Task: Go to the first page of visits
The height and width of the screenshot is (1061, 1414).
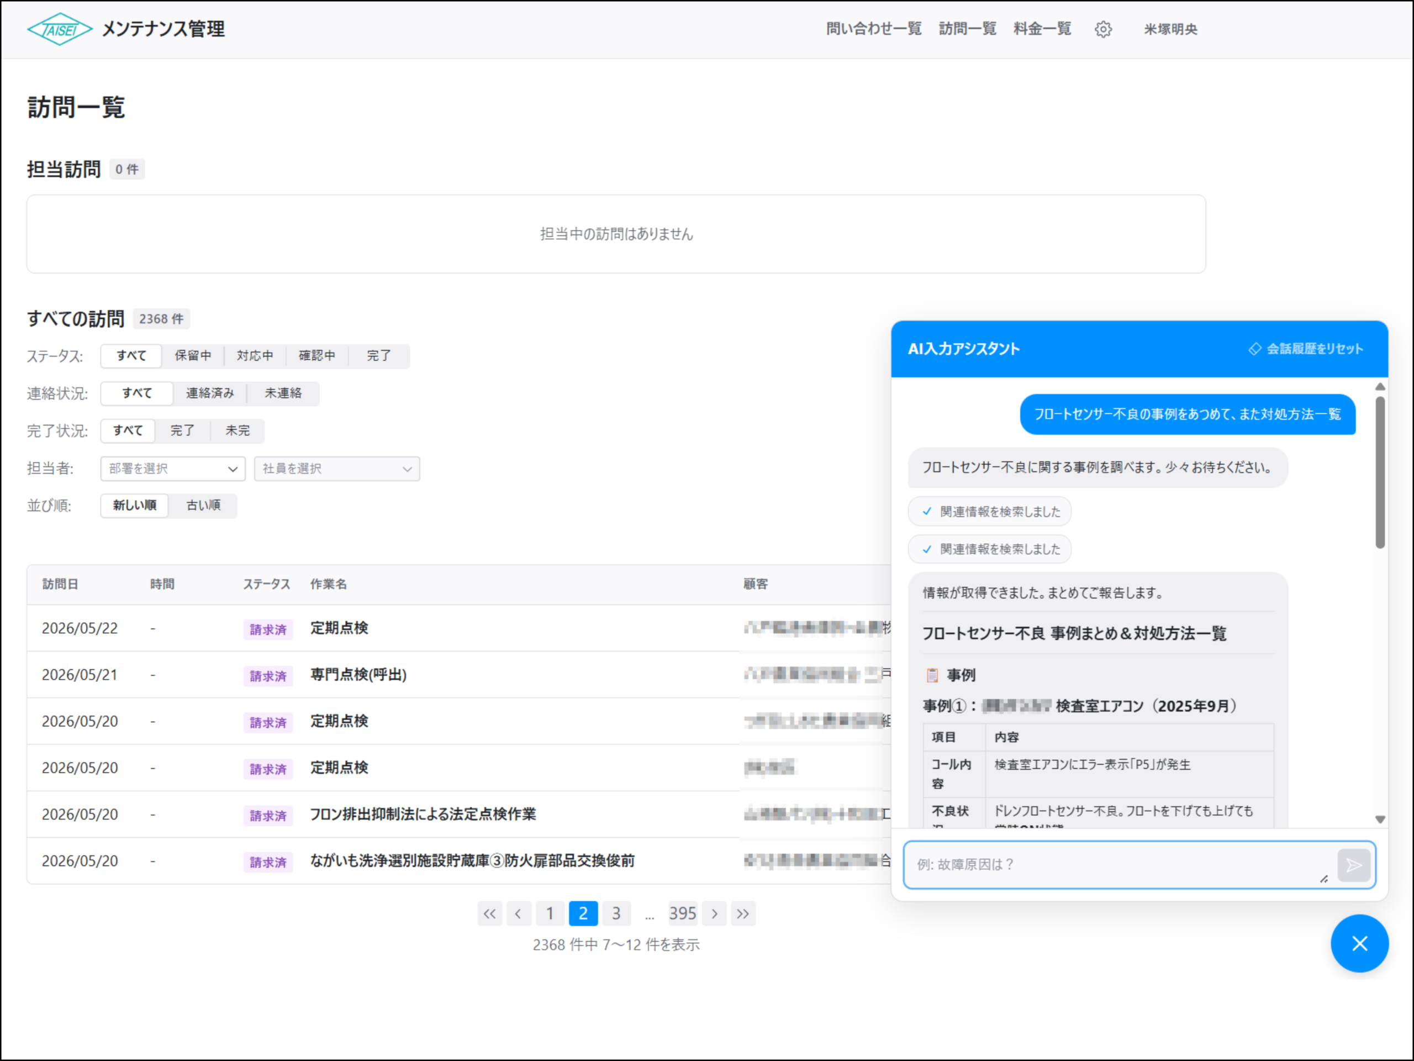Action: [490, 913]
